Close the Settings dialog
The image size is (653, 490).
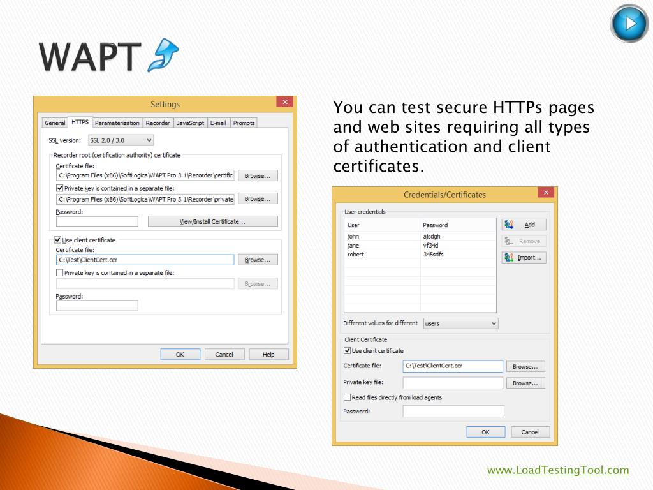coord(285,102)
